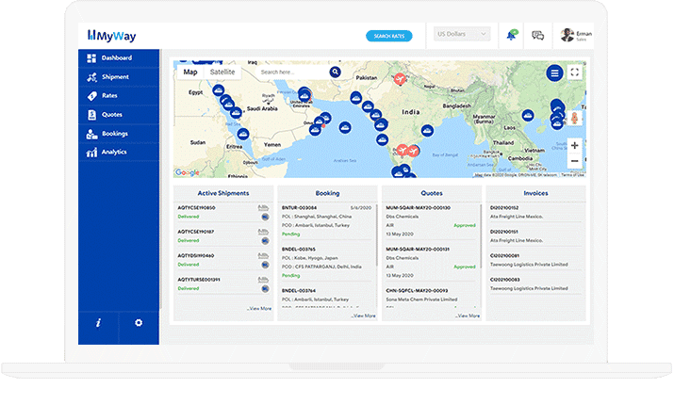The width and height of the screenshot is (674, 405).
Task: Switch map to Satellite view
Action: click(x=222, y=72)
